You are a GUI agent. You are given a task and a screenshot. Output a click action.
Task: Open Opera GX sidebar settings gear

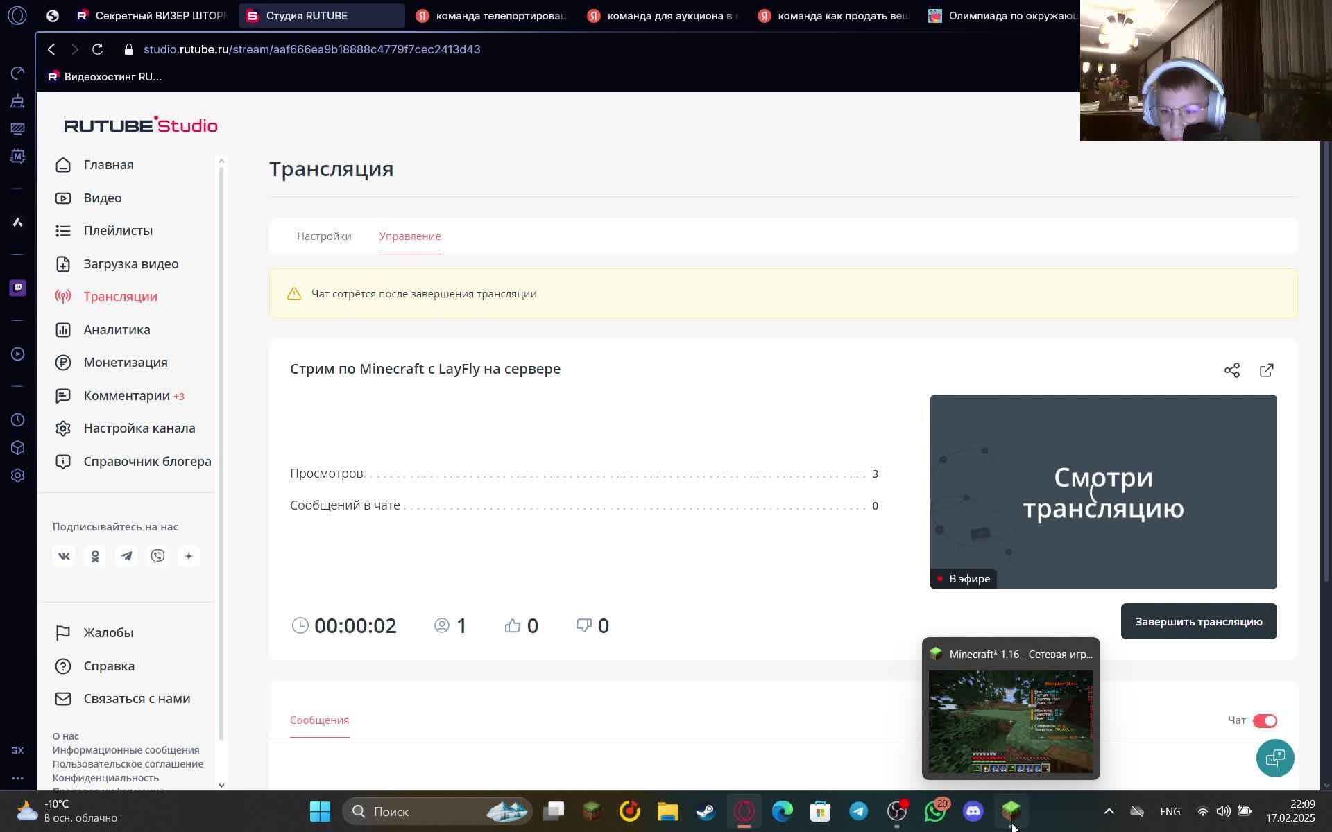click(18, 476)
